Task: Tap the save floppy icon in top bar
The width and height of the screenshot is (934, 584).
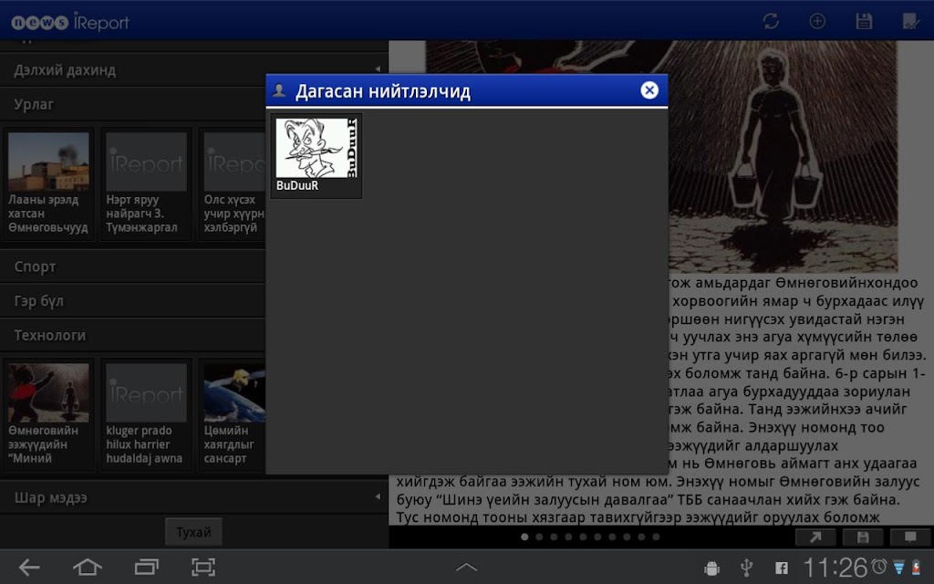Action: coord(864,22)
